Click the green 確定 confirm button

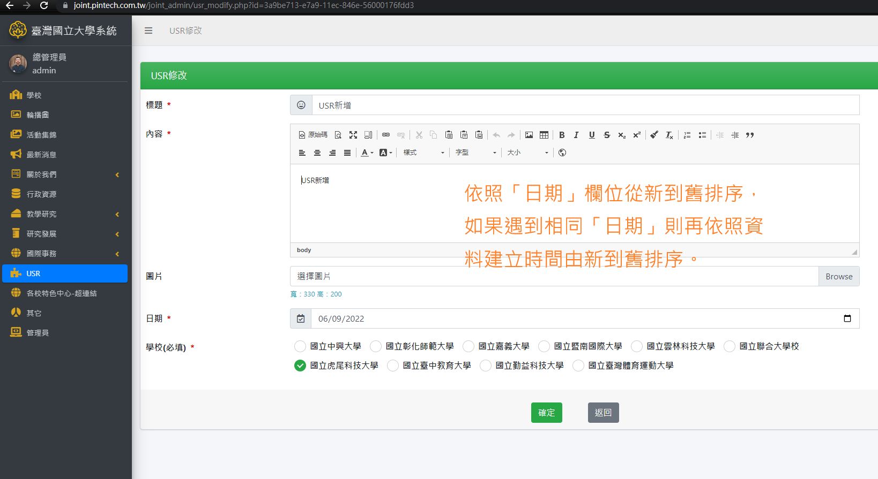(546, 413)
